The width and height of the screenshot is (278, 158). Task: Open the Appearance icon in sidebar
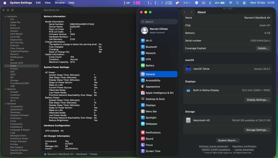coord(143,87)
